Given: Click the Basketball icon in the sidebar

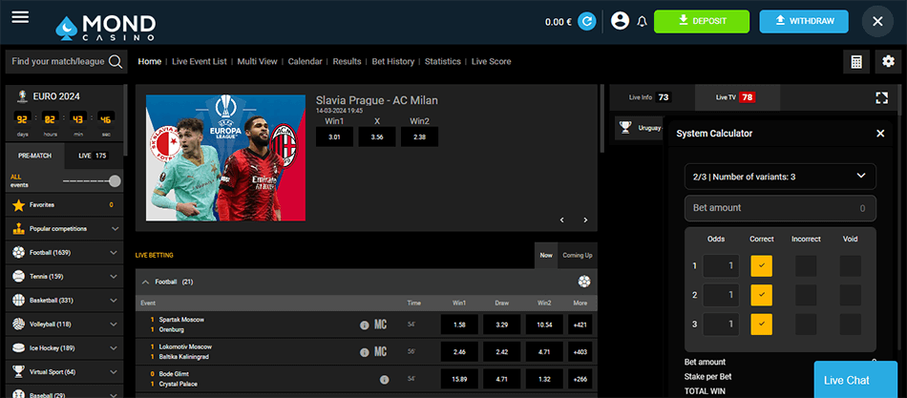Looking at the screenshot, I should pyautogui.click(x=18, y=301).
